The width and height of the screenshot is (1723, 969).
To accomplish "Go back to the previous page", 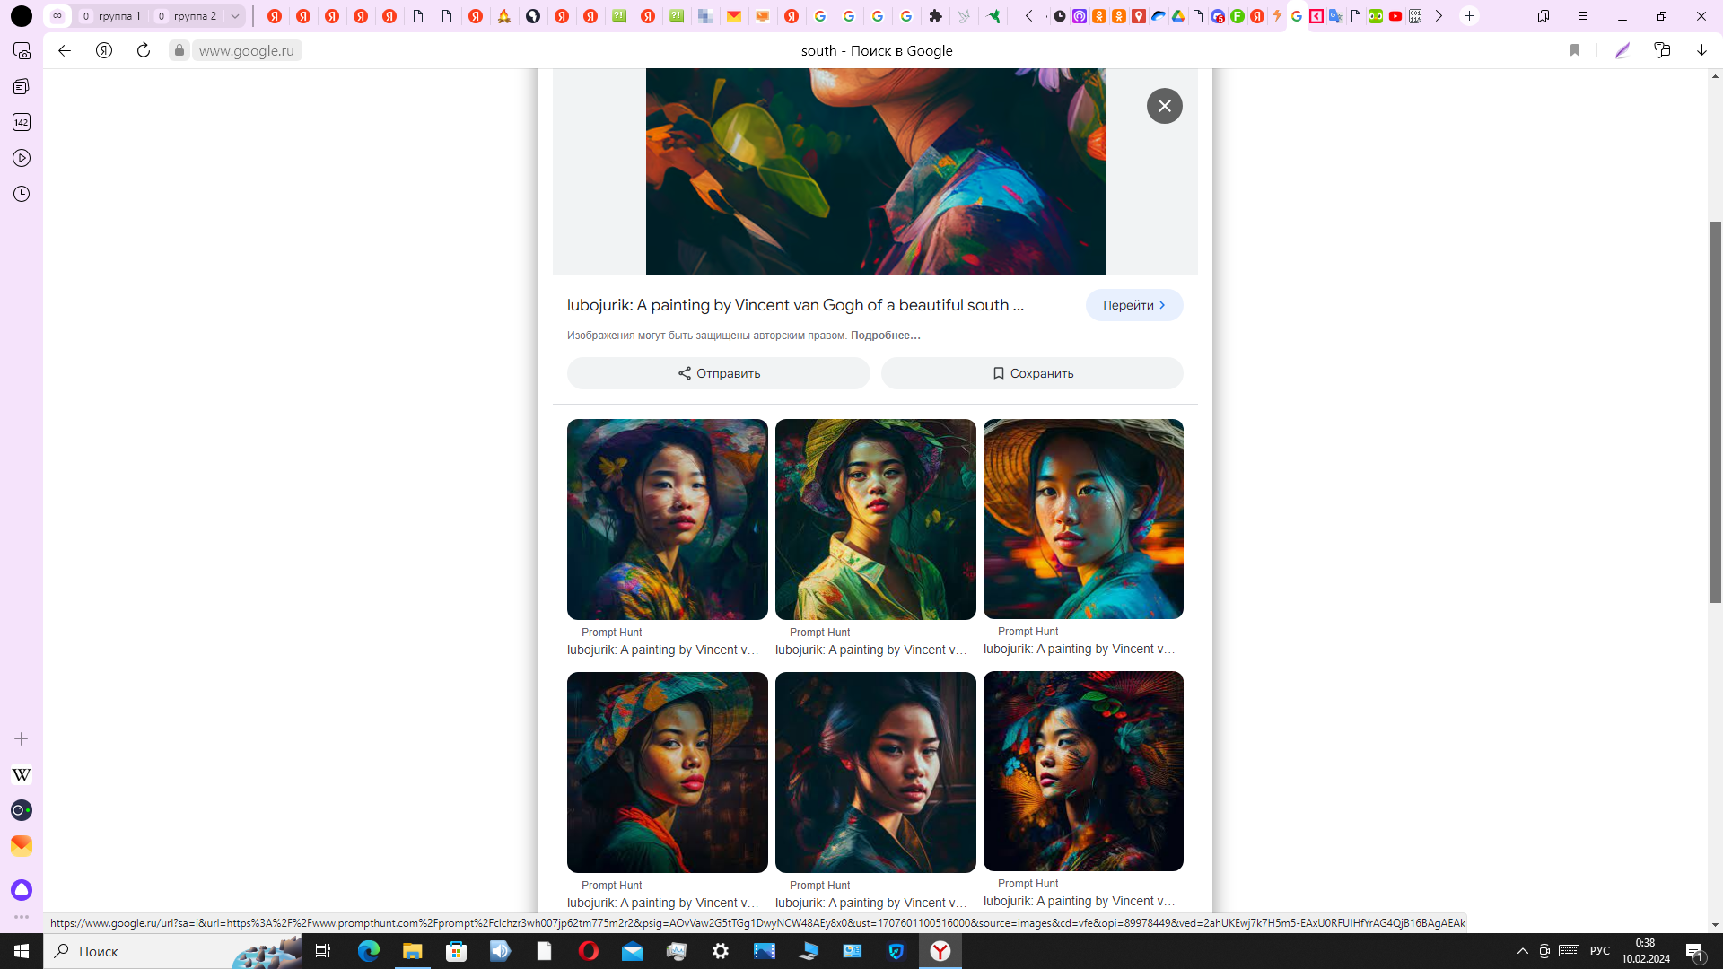I will 65,50.
